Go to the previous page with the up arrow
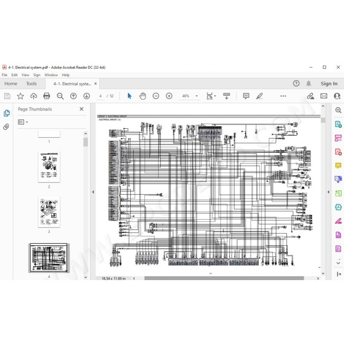 click(73, 96)
